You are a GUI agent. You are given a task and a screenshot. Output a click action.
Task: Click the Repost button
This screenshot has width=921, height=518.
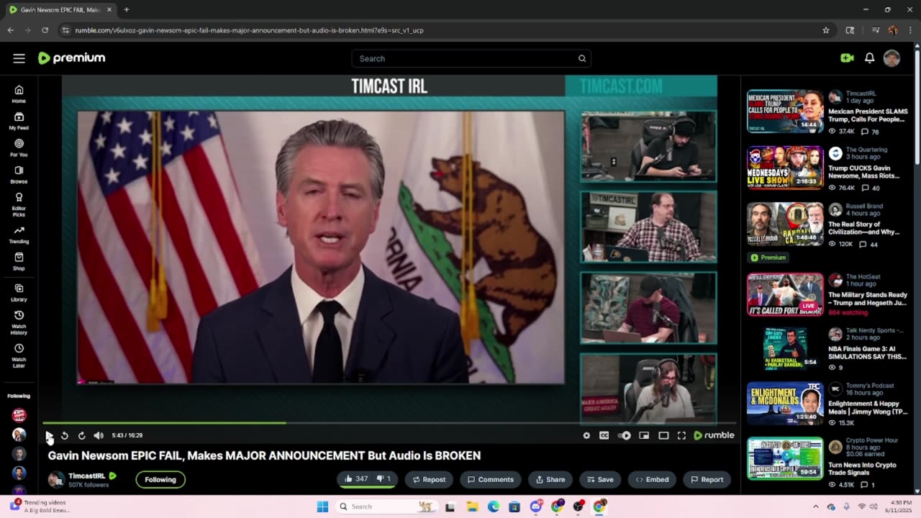tap(429, 480)
